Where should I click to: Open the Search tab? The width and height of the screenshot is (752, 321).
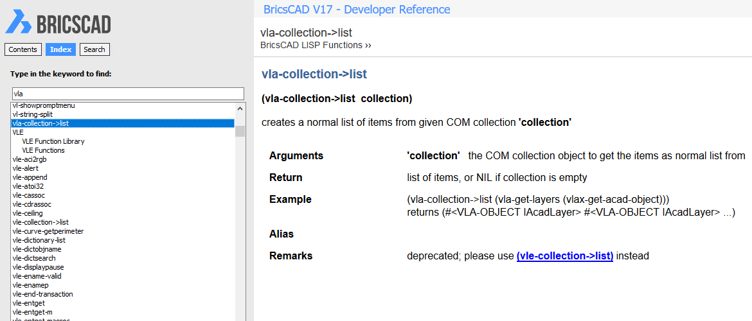(94, 49)
